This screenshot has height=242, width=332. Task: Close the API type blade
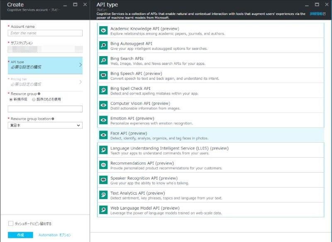pyautogui.click(x=327, y=5)
